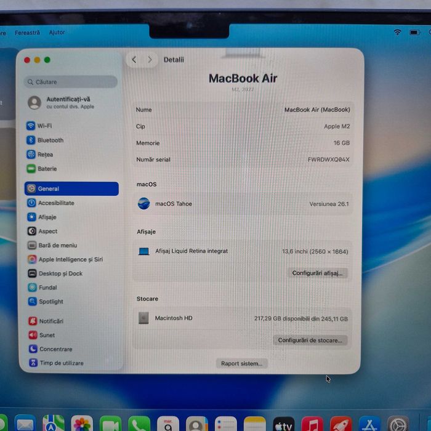Click Versiunea 26.1 text

(x=329, y=204)
